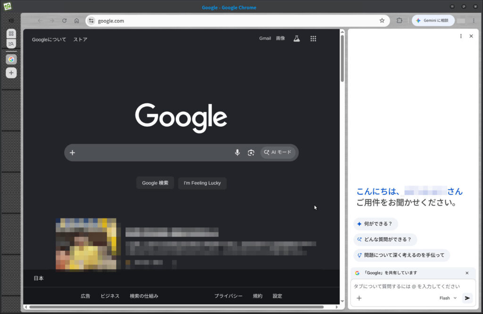
Task: Open the ビジネス footer link
Action: tap(110, 296)
